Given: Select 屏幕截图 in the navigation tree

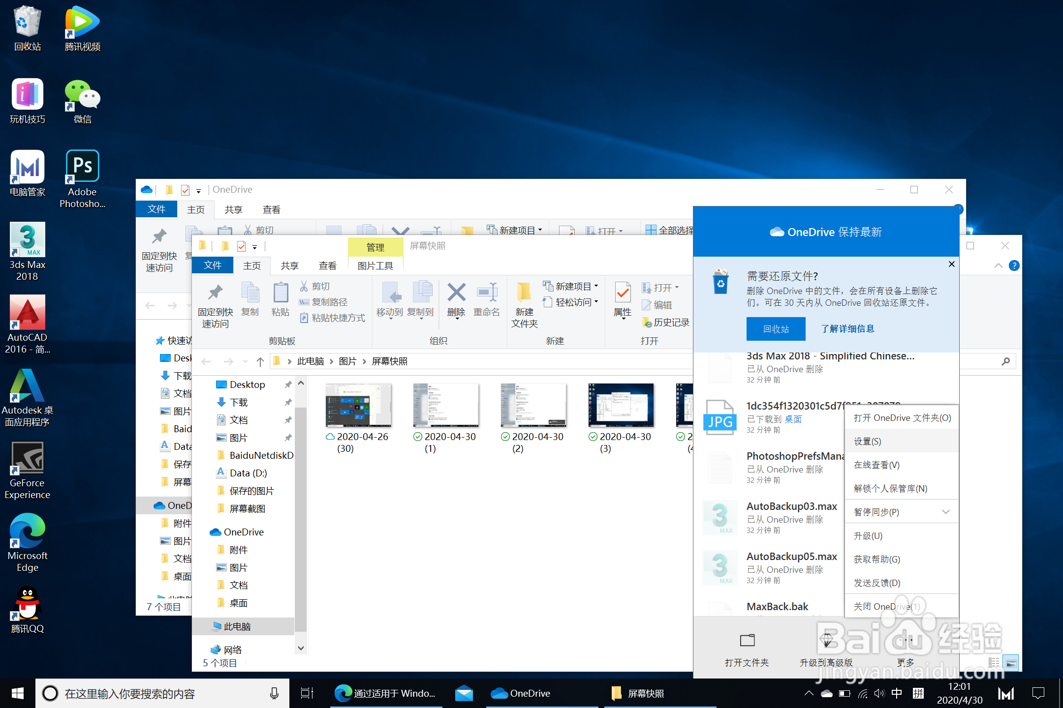Looking at the screenshot, I should (248, 509).
